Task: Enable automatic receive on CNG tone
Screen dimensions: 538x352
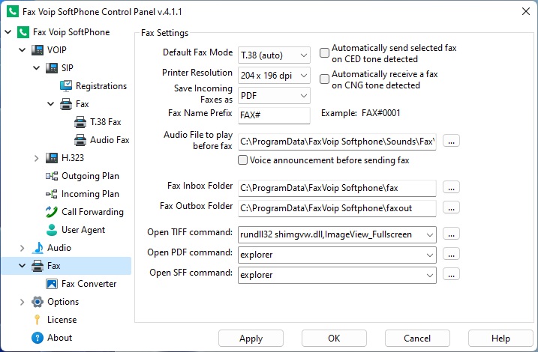Action: (324, 79)
